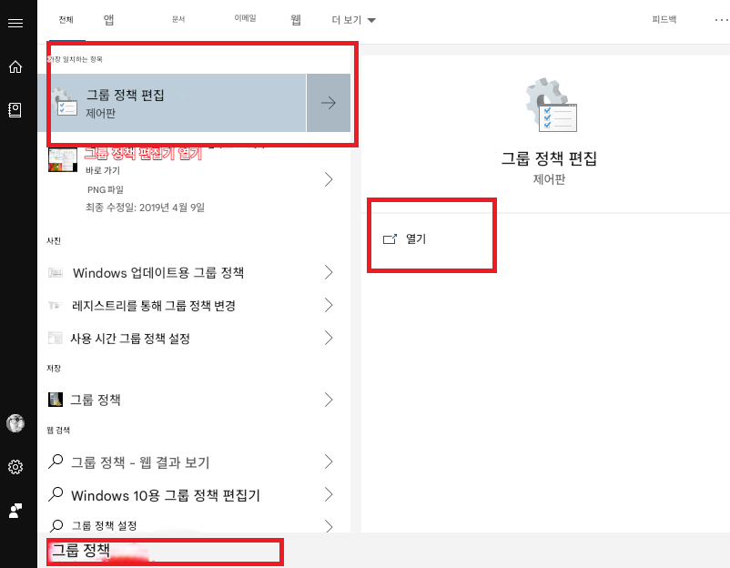Click the 열기 open icon
Image resolution: width=730 pixels, height=568 pixels.
click(390, 239)
